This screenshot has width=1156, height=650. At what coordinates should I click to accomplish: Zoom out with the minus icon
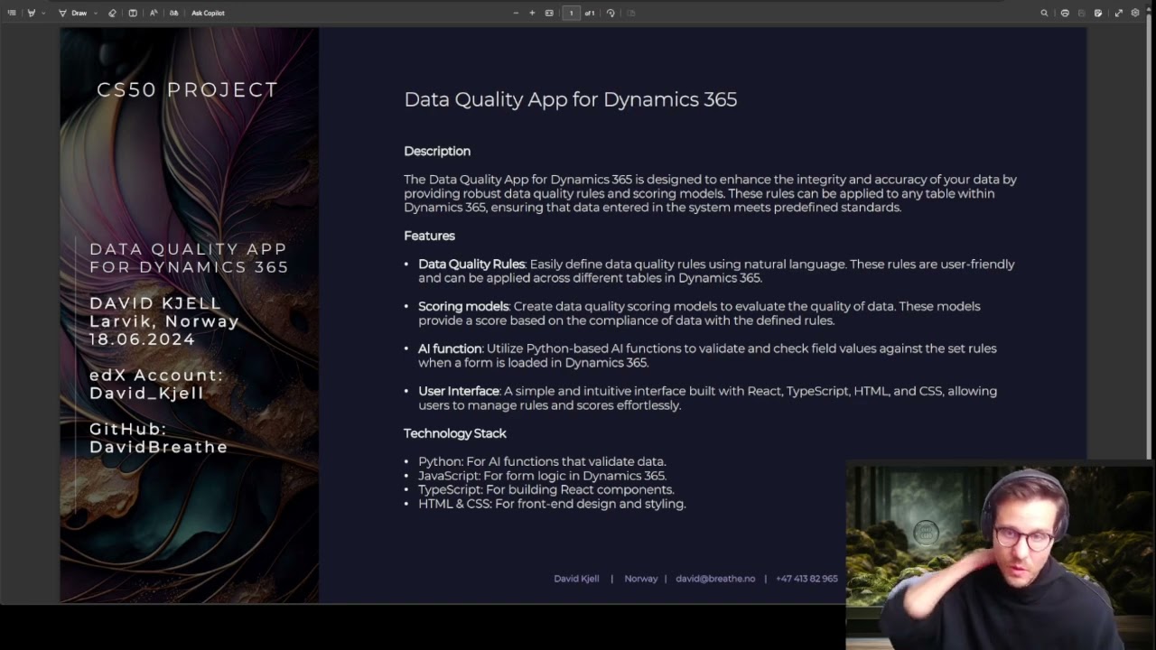(516, 13)
